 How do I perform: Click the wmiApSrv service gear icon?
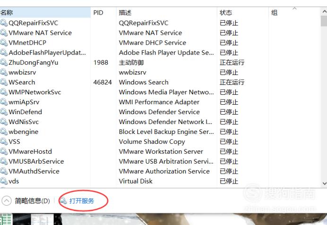4,102
